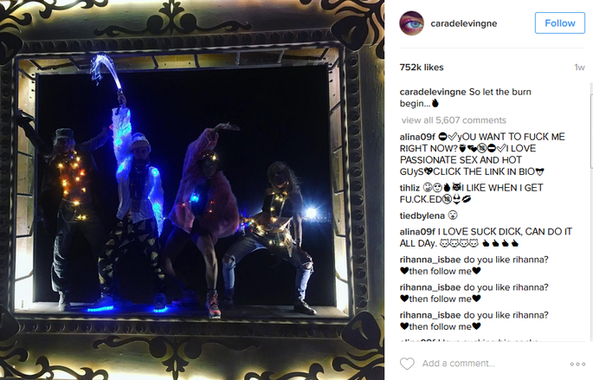
Task: Open commenter tihliz profile
Action: 409,188
